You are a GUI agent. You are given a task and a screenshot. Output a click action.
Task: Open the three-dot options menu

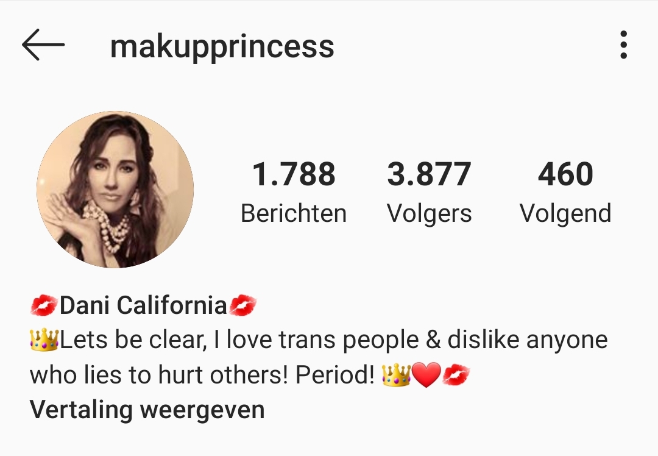click(624, 45)
